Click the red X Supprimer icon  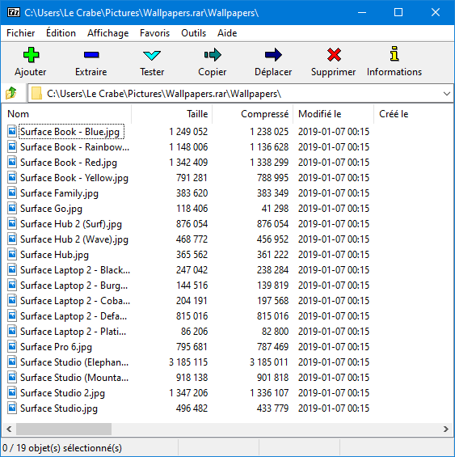334,55
